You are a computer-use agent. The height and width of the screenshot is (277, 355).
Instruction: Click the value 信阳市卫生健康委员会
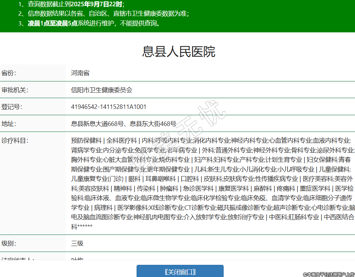click(102, 90)
